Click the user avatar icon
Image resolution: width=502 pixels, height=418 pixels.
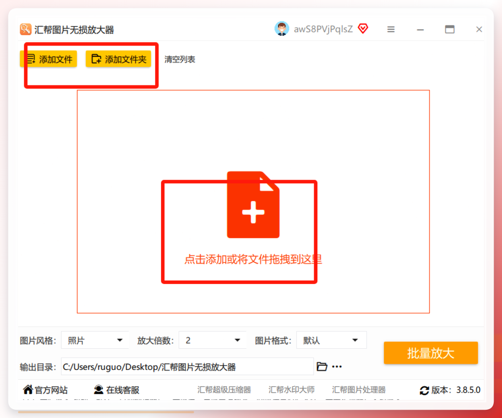[x=282, y=29]
